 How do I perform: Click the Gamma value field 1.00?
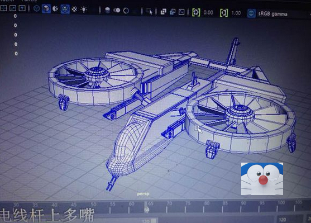pos(236,13)
